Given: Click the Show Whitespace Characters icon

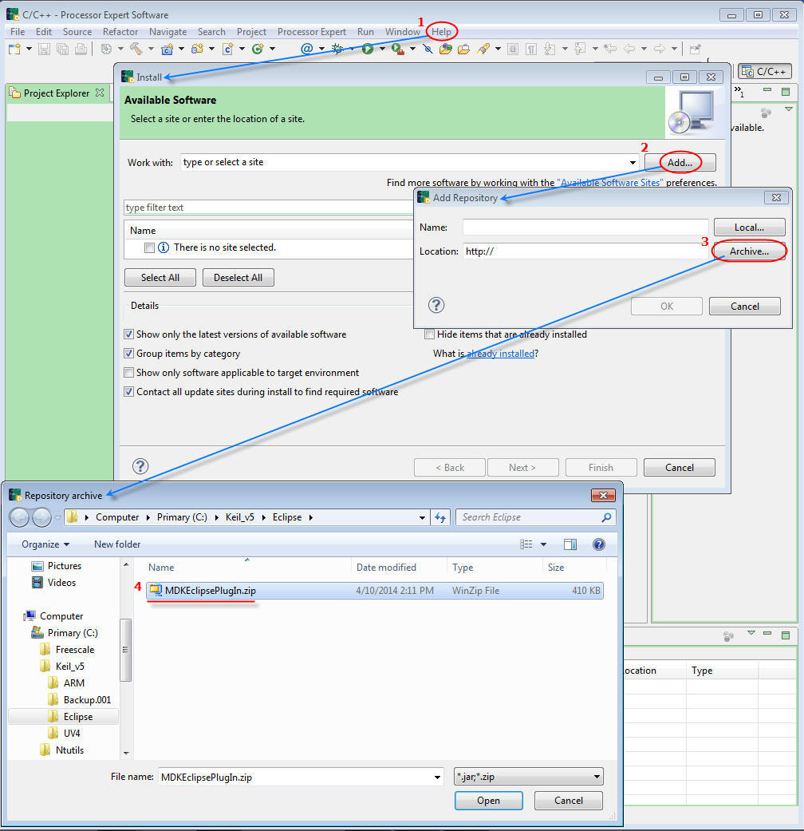Looking at the screenshot, I should [x=531, y=49].
